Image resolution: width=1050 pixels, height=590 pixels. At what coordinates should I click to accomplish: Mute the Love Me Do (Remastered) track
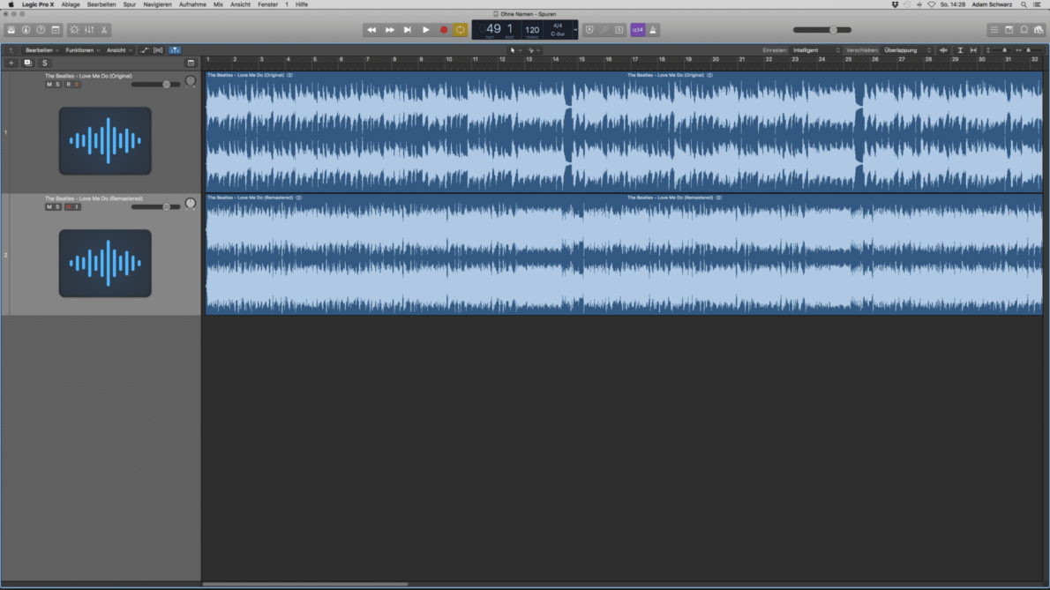49,206
